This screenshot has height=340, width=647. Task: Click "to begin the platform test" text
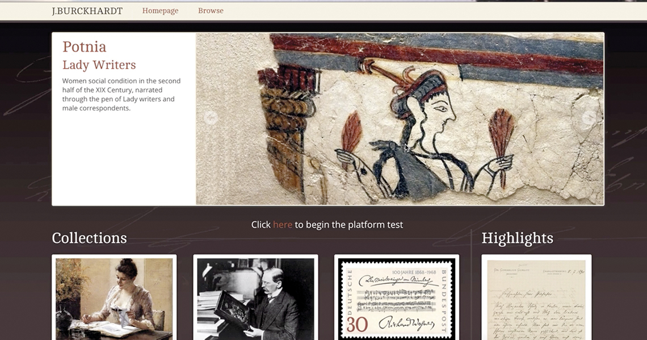tap(348, 224)
